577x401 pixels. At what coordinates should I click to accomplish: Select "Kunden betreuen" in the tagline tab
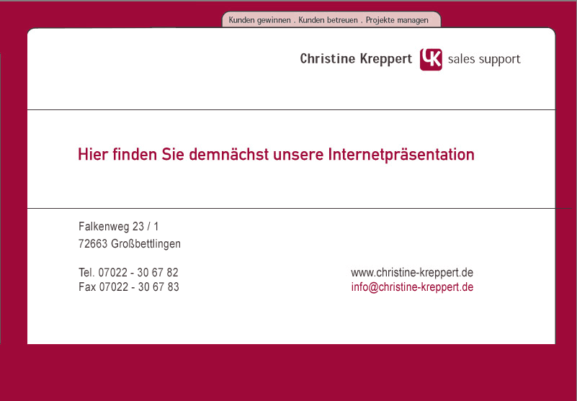tap(328, 20)
